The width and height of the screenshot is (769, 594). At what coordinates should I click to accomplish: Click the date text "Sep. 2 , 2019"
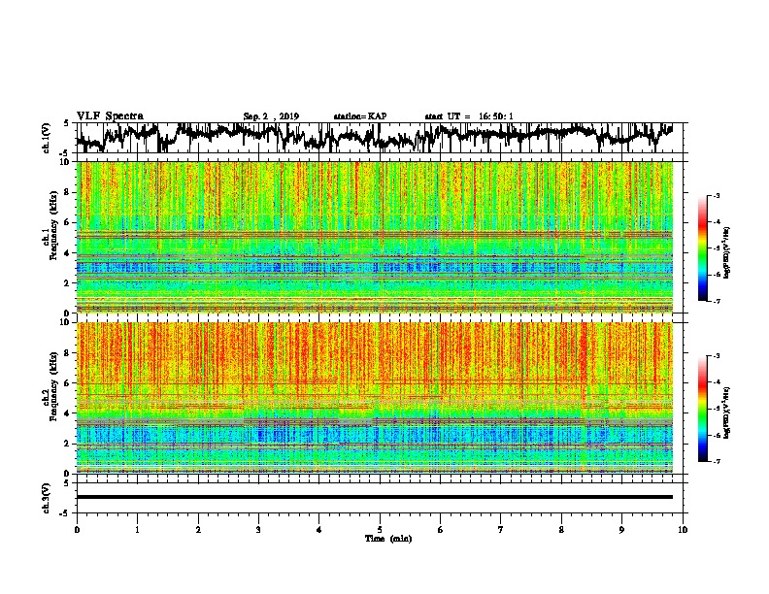271,116
